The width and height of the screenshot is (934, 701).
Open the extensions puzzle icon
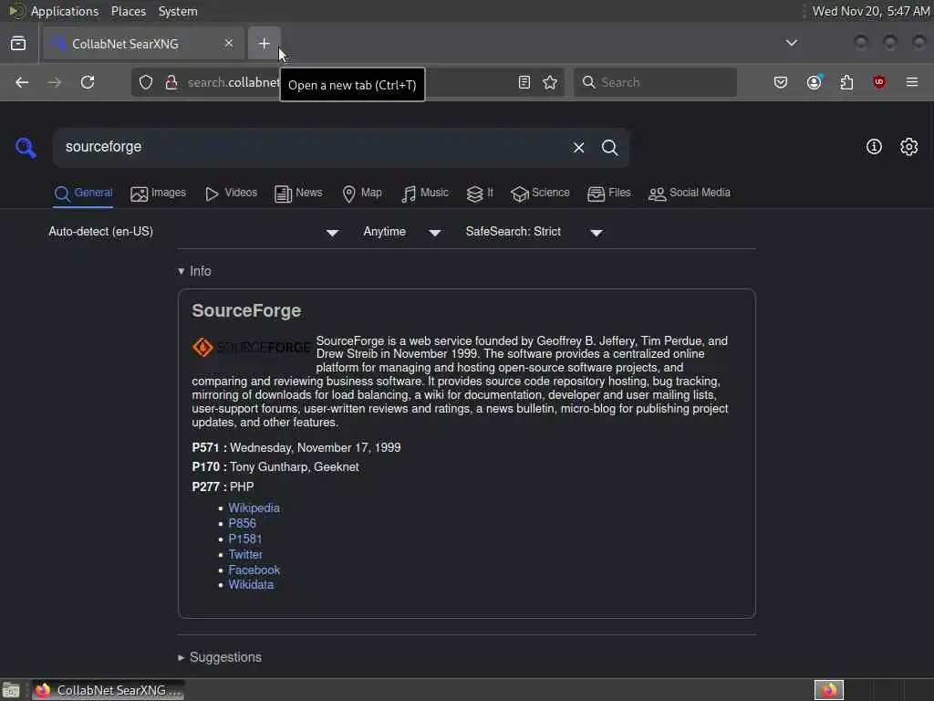pyautogui.click(x=846, y=82)
